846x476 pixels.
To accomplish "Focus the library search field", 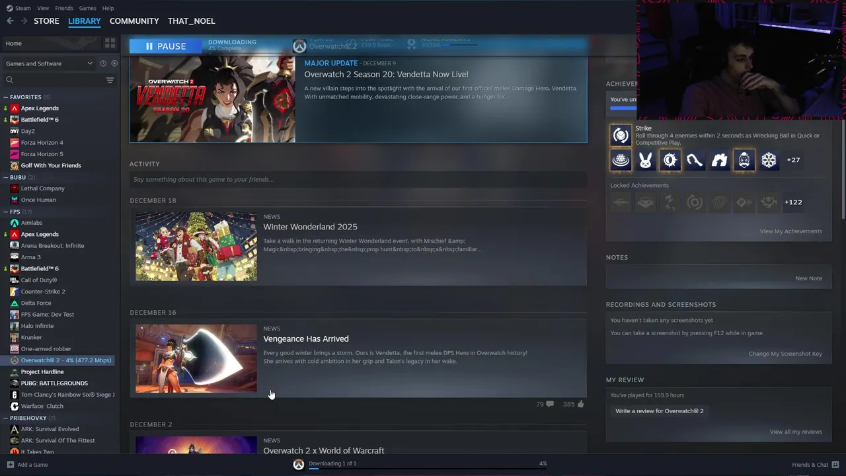I will click(54, 80).
